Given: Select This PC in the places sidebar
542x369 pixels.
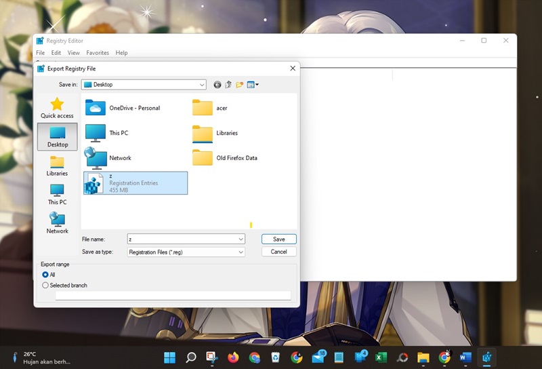Looking at the screenshot, I should click(x=57, y=195).
